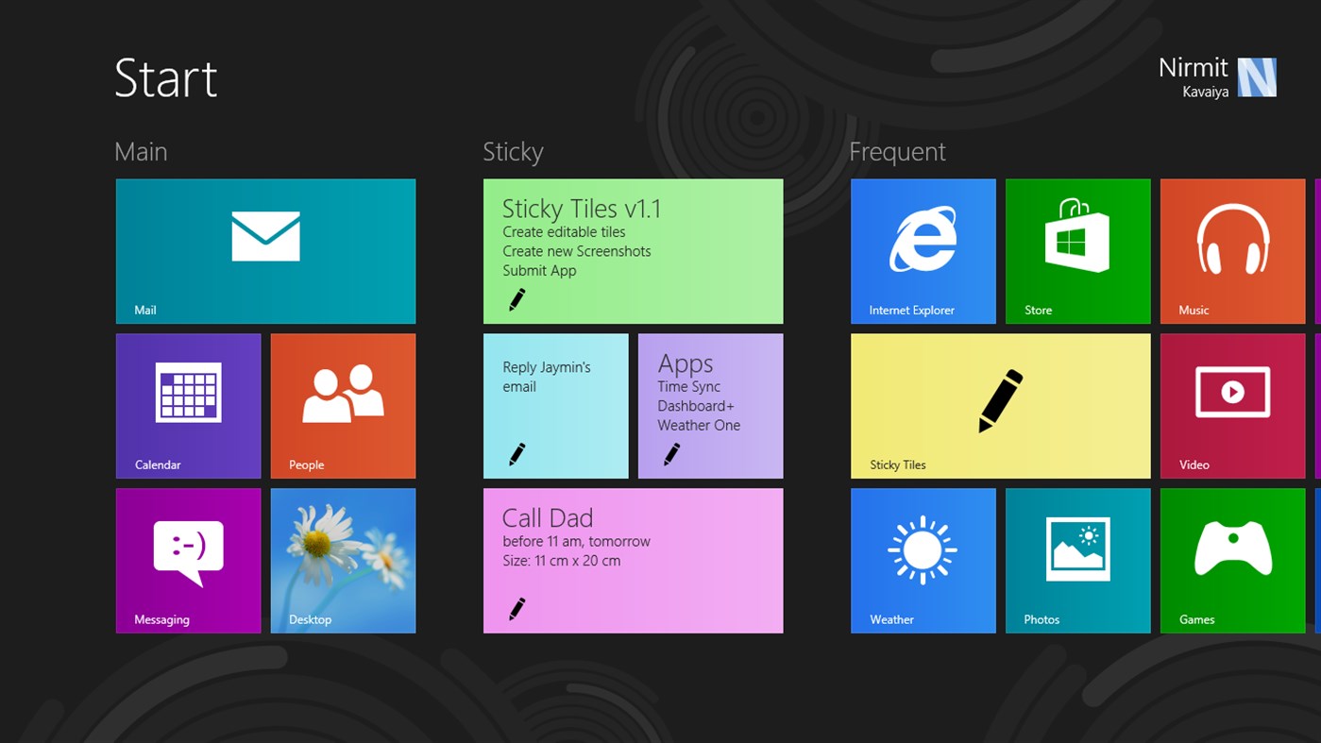The height and width of the screenshot is (743, 1321).
Task: Launch the Calendar app
Action: point(187,405)
